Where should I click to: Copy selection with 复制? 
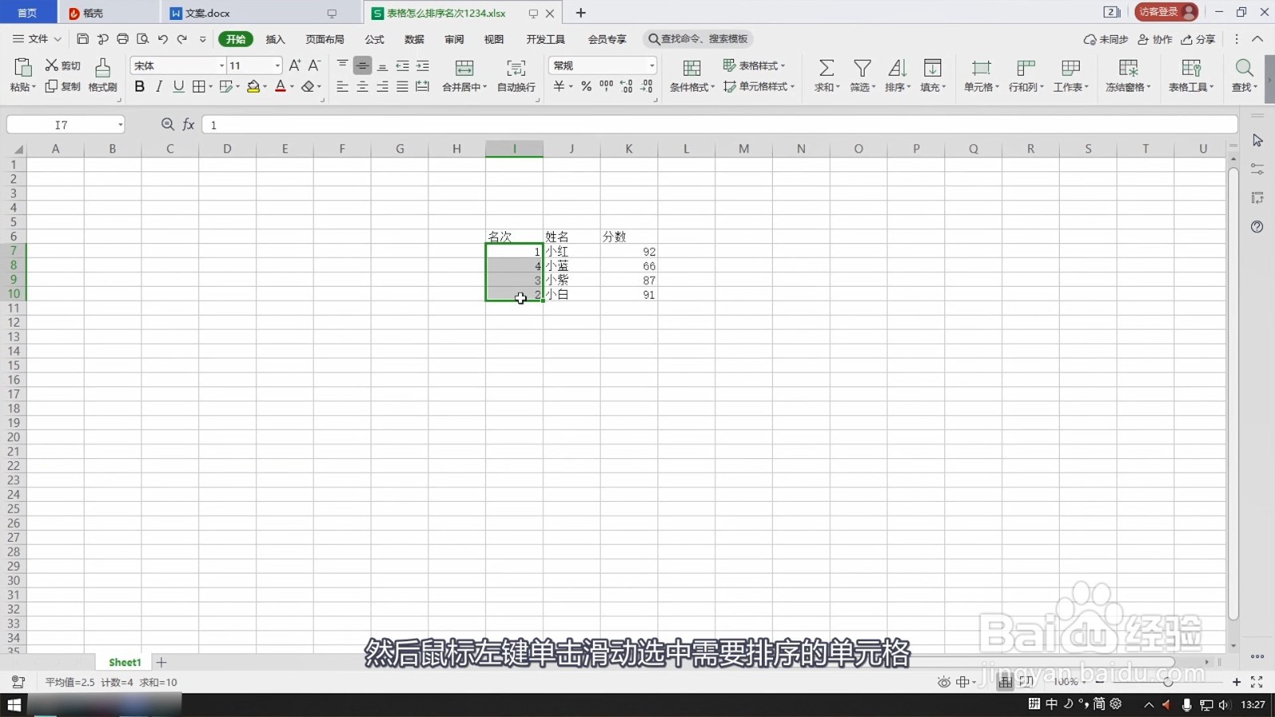point(62,86)
